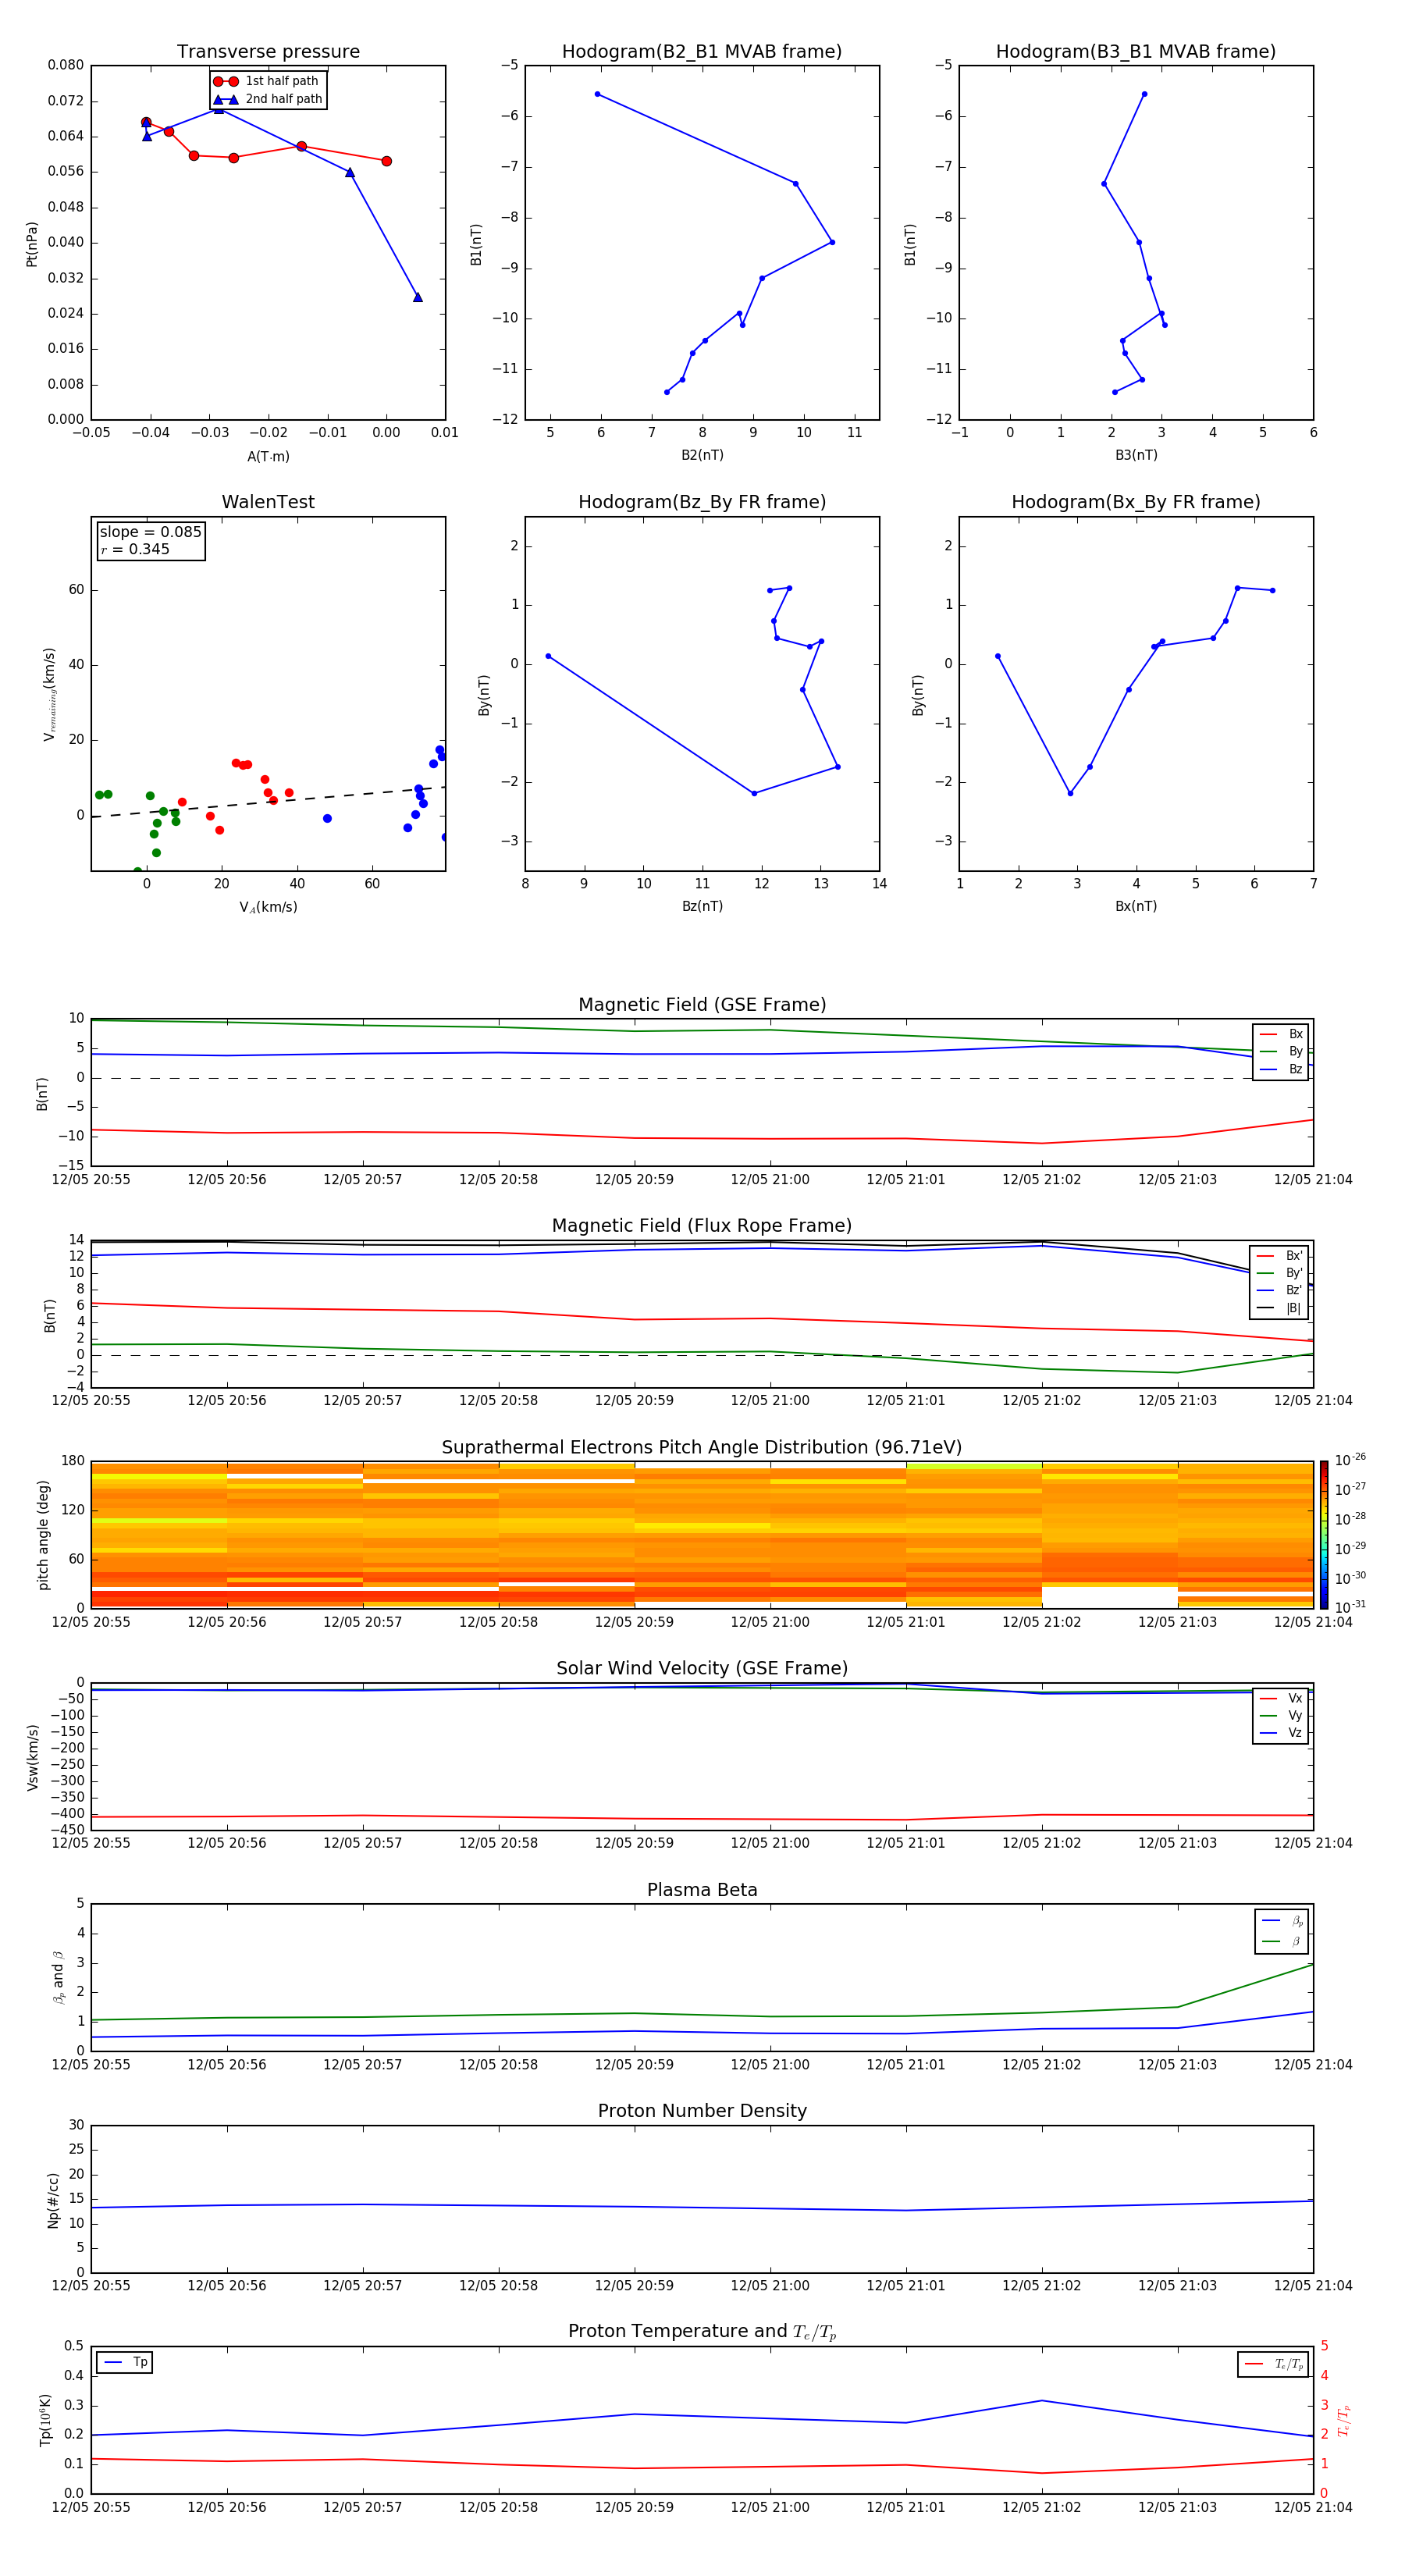Click the top-left point of B2_B1 hodogram
The image size is (1405, 2576).
coord(597,94)
